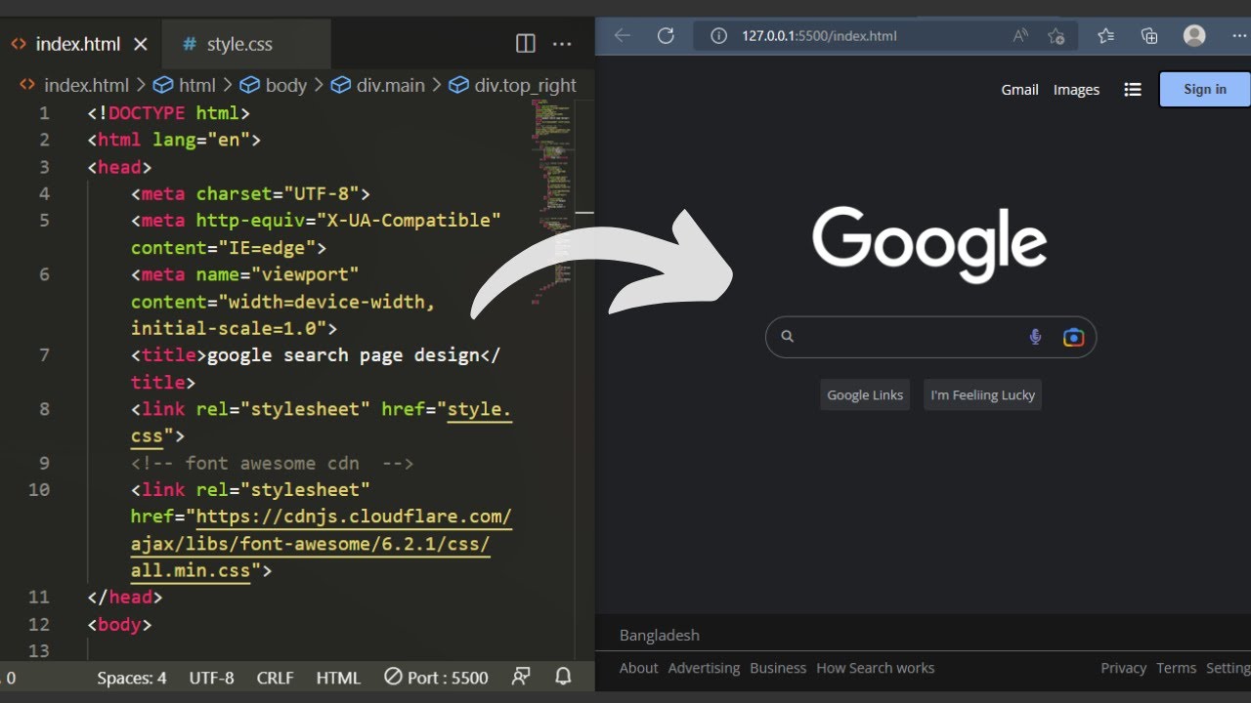Image resolution: width=1251 pixels, height=703 pixels.
Task: Open How Search works footer link
Action: (x=876, y=668)
